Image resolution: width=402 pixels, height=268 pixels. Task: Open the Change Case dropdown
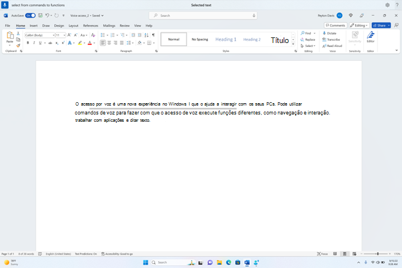click(84, 35)
